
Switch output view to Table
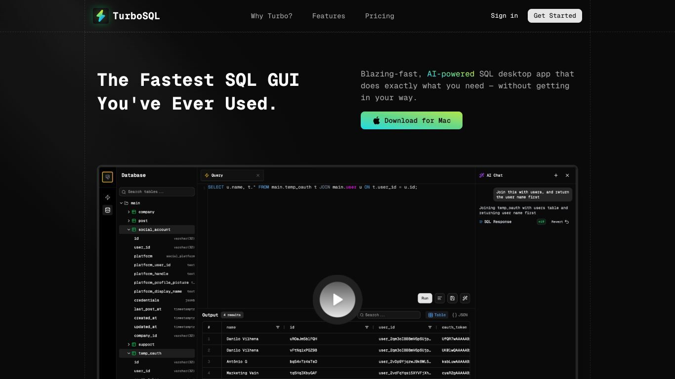point(437,315)
